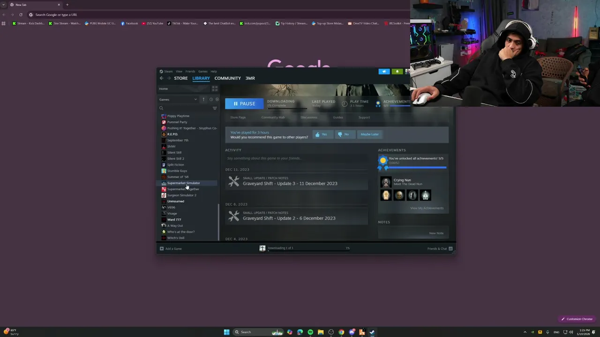
Task: Open Chrome's tab search dropdown arrow
Action: click(4, 5)
